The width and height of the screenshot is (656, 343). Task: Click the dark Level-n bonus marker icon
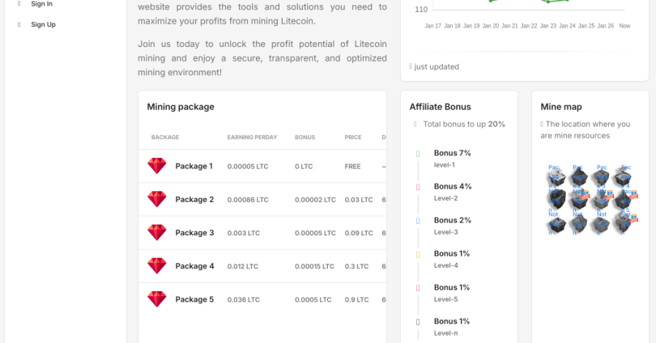418,322
